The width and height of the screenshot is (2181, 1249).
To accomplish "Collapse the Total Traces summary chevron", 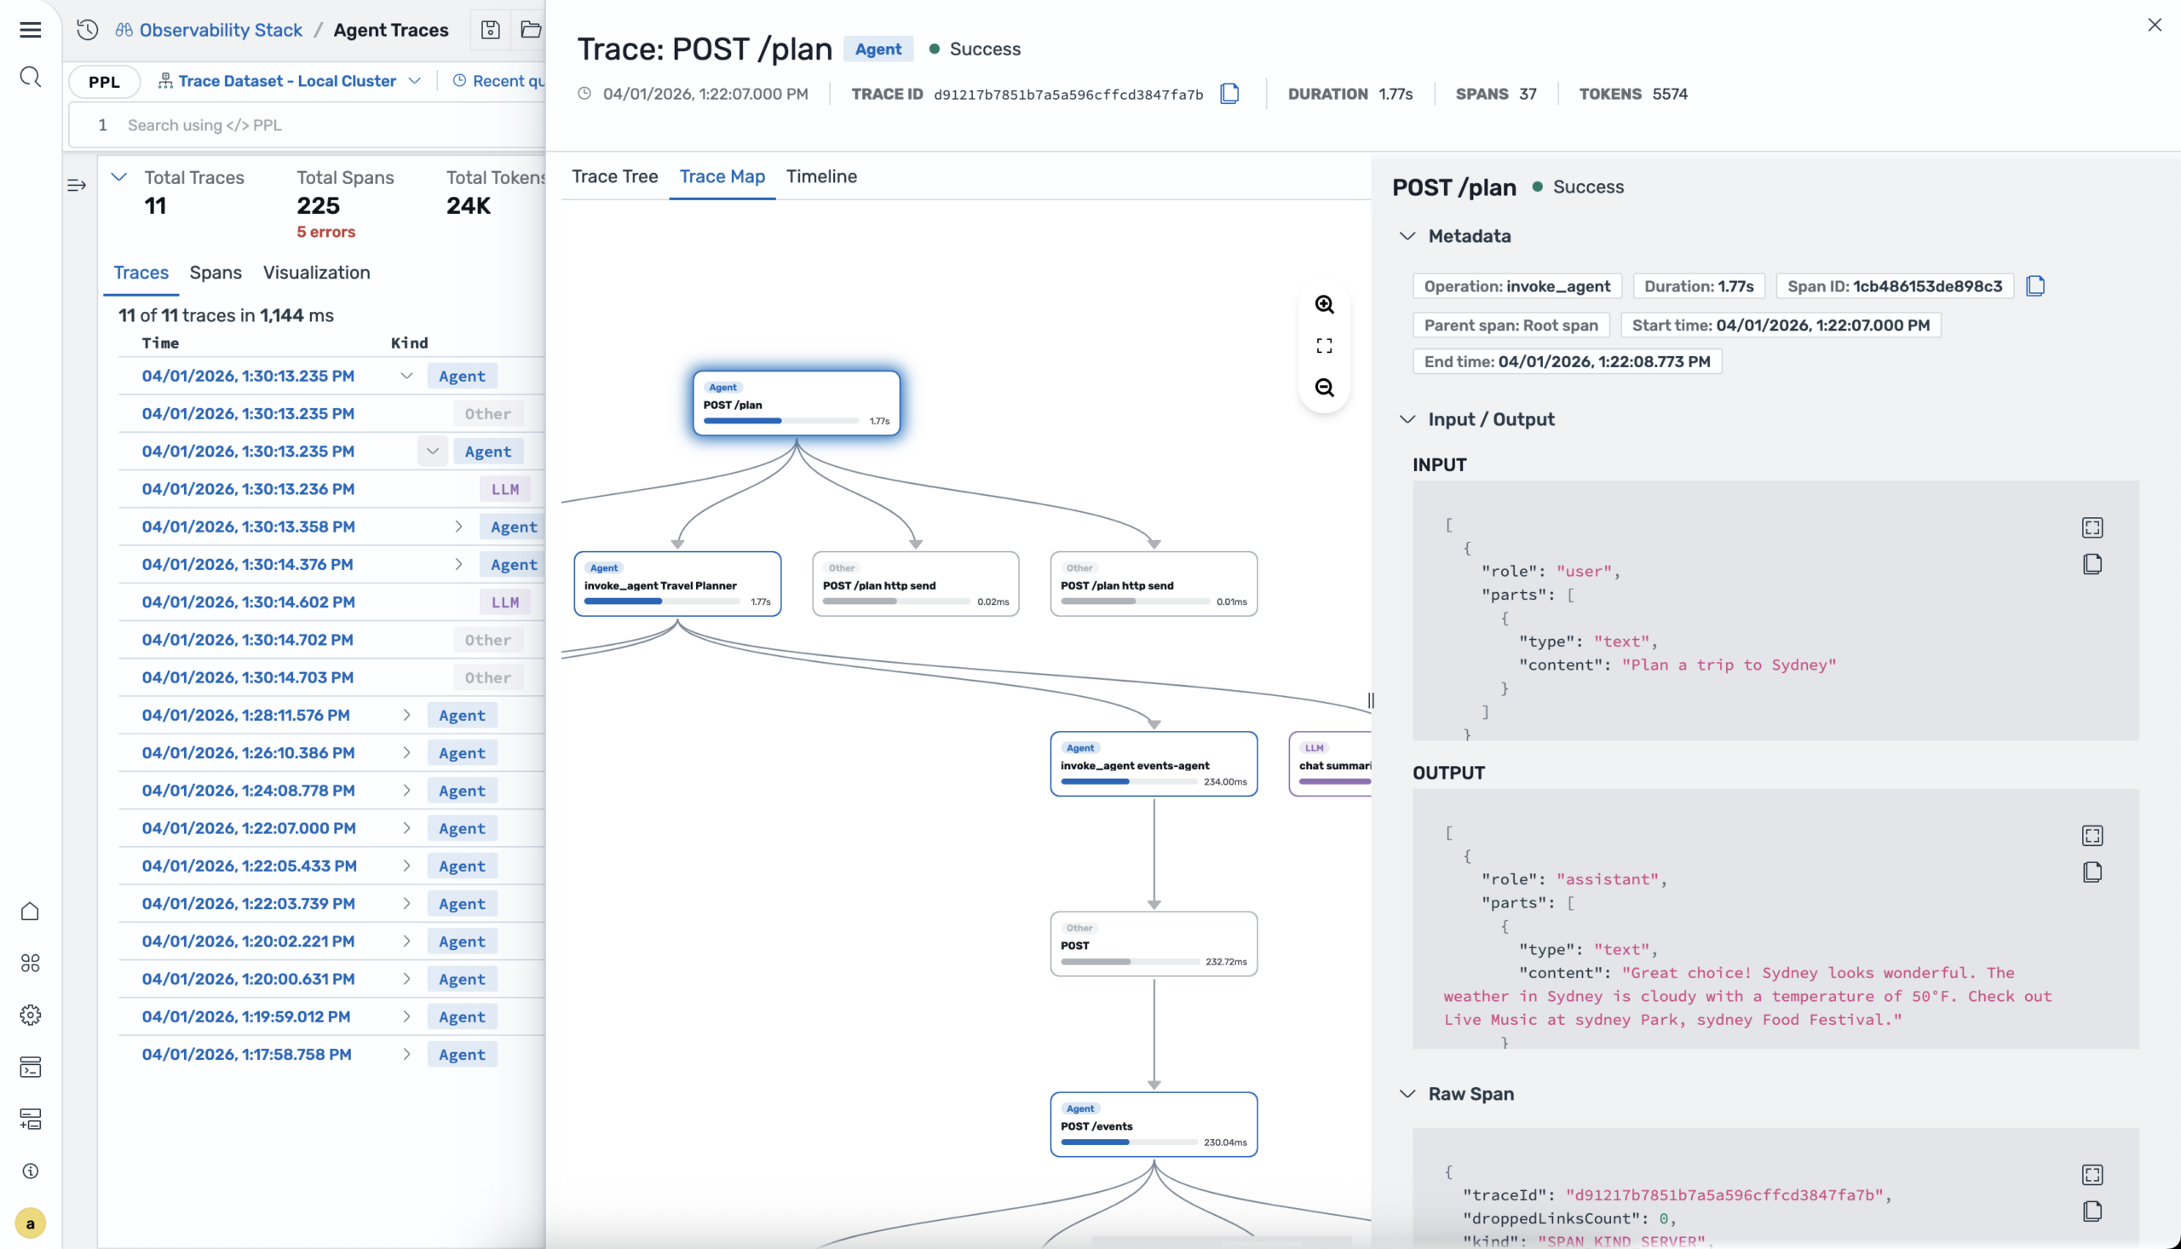I will (119, 177).
